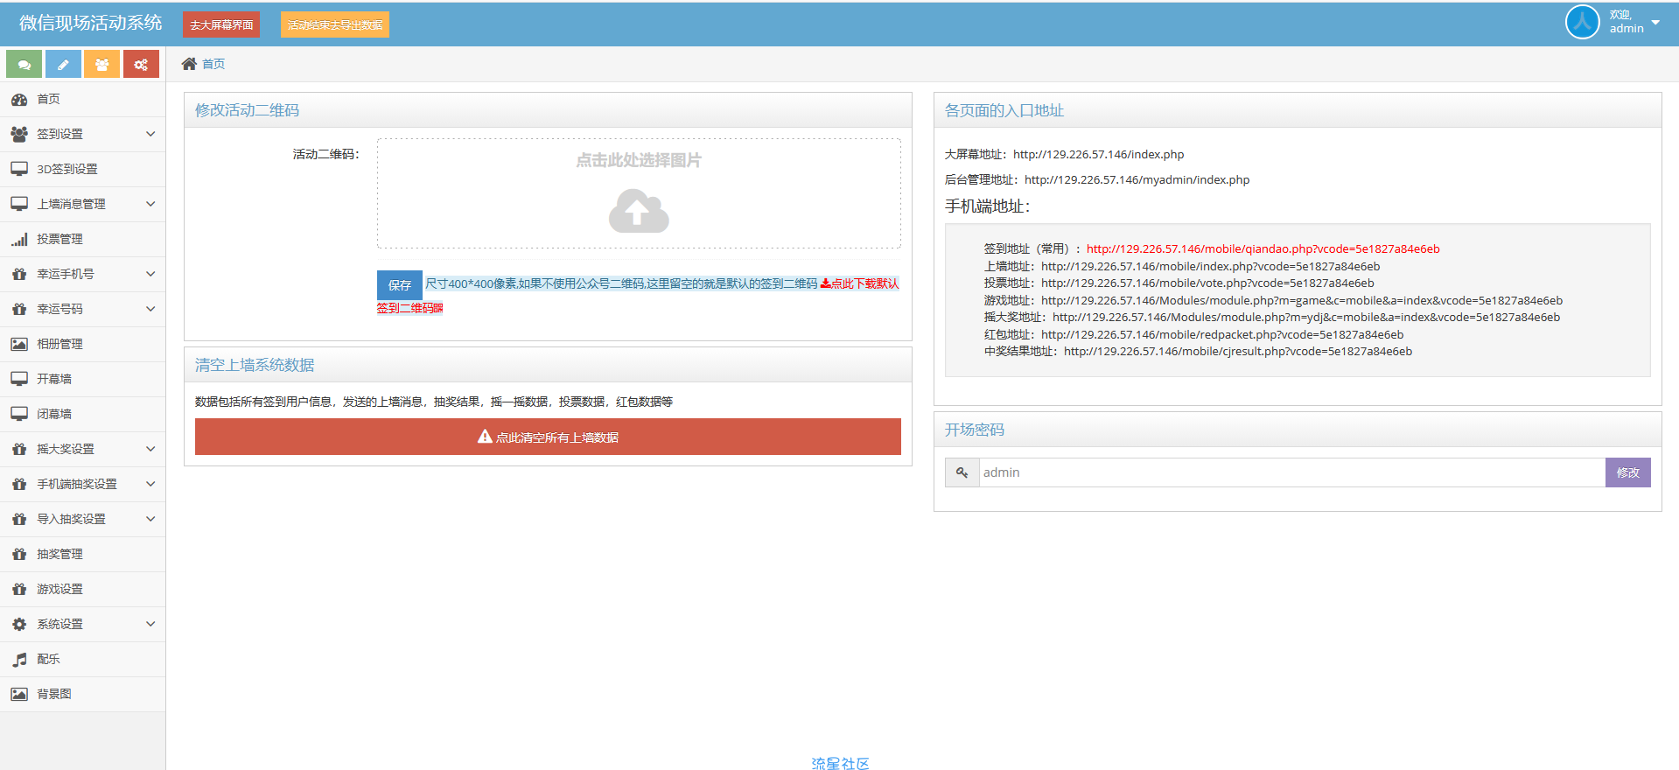
Task: Open the 相册管理 menu item
Action: tap(82, 344)
